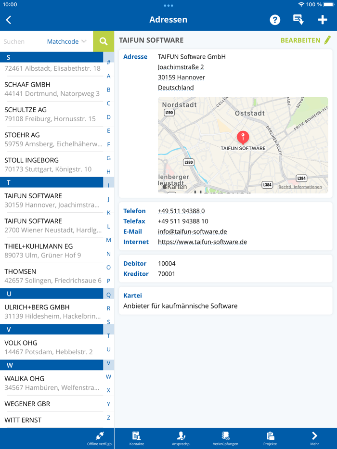Image resolution: width=337 pixels, height=449 pixels.
Task: Select STOEHR AG entry
Action: (x=52, y=140)
